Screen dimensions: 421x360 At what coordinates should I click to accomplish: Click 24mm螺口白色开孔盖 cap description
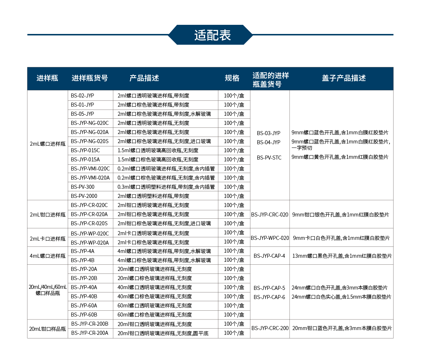click(x=340, y=288)
